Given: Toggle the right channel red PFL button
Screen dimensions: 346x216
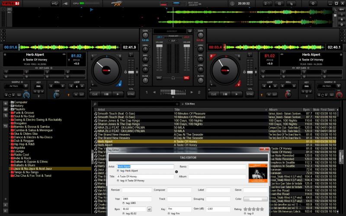Looking at the screenshot, I should click(x=186, y=78).
